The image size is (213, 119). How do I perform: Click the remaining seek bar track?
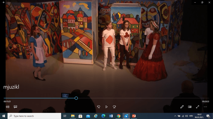(x=141, y=98)
